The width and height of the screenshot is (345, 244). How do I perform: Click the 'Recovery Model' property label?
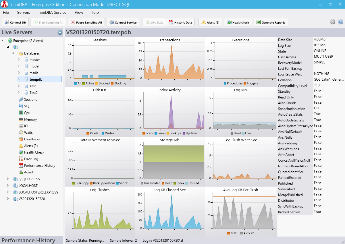pyautogui.click(x=290, y=63)
